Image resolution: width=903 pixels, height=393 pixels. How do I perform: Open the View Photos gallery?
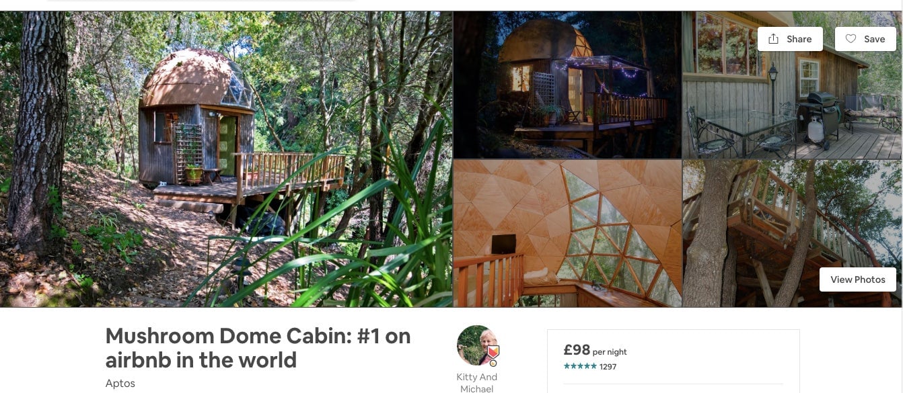(x=858, y=279)
